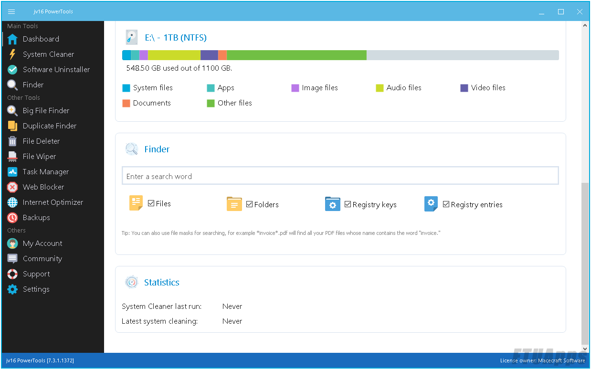
Task: Click the File Wiper shredder icon
Action: tap(12, 157)
